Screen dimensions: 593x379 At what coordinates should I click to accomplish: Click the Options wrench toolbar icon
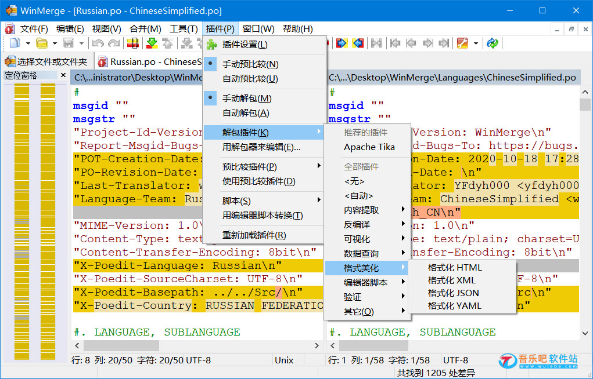tap(462, 43)
